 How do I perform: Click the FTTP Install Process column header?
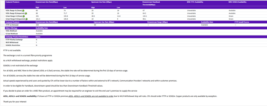tap(243, 22)
